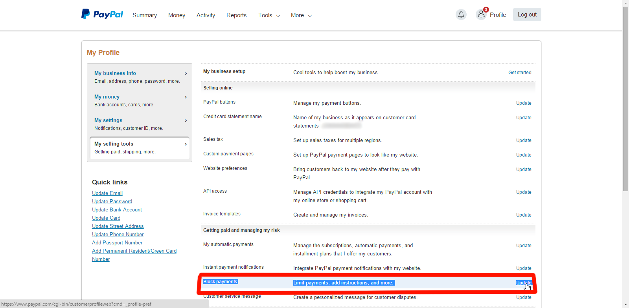Open the Summary page
Viewport: 629px width, 308px height.
tap(145, 15)
